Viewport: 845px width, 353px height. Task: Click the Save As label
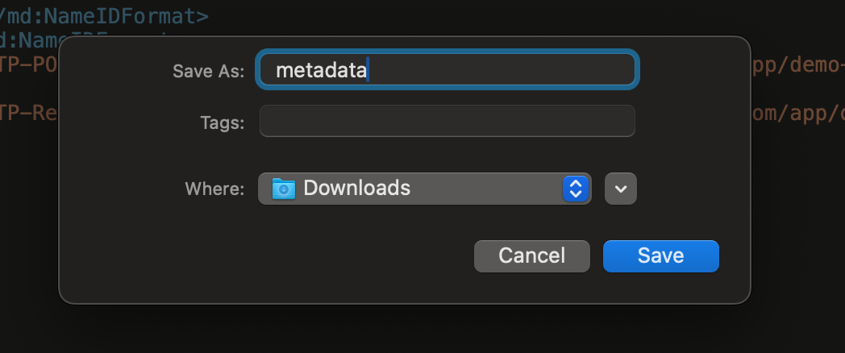(x=208, y=71)
